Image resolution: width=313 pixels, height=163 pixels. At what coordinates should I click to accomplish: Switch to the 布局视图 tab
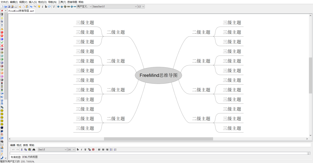point(16,157)
